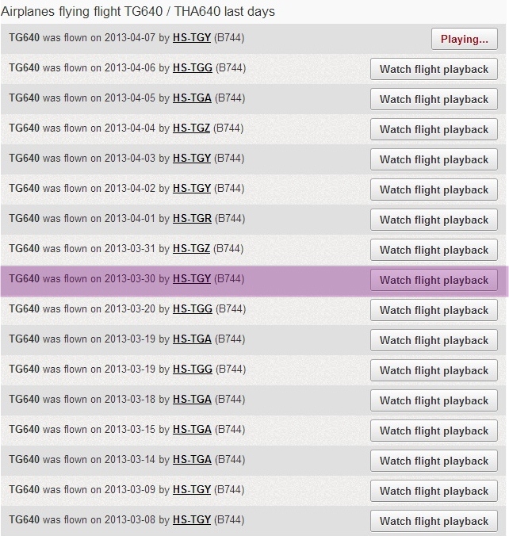Click the HS-TGZ link for 2013-04-04
The height and width of the screenshot is (536, 509).
click(192, 128)
